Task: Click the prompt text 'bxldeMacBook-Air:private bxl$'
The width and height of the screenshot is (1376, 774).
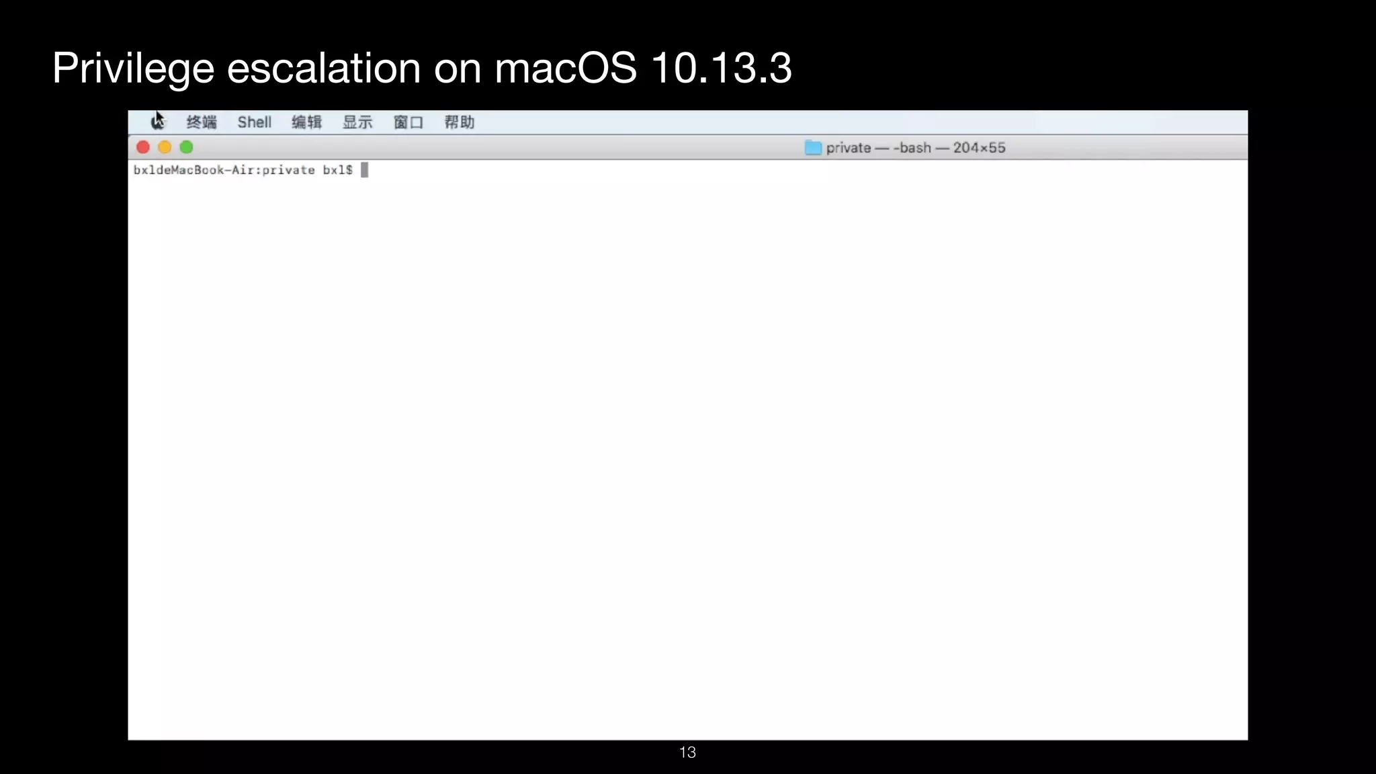Action: (x=243, y=170)
